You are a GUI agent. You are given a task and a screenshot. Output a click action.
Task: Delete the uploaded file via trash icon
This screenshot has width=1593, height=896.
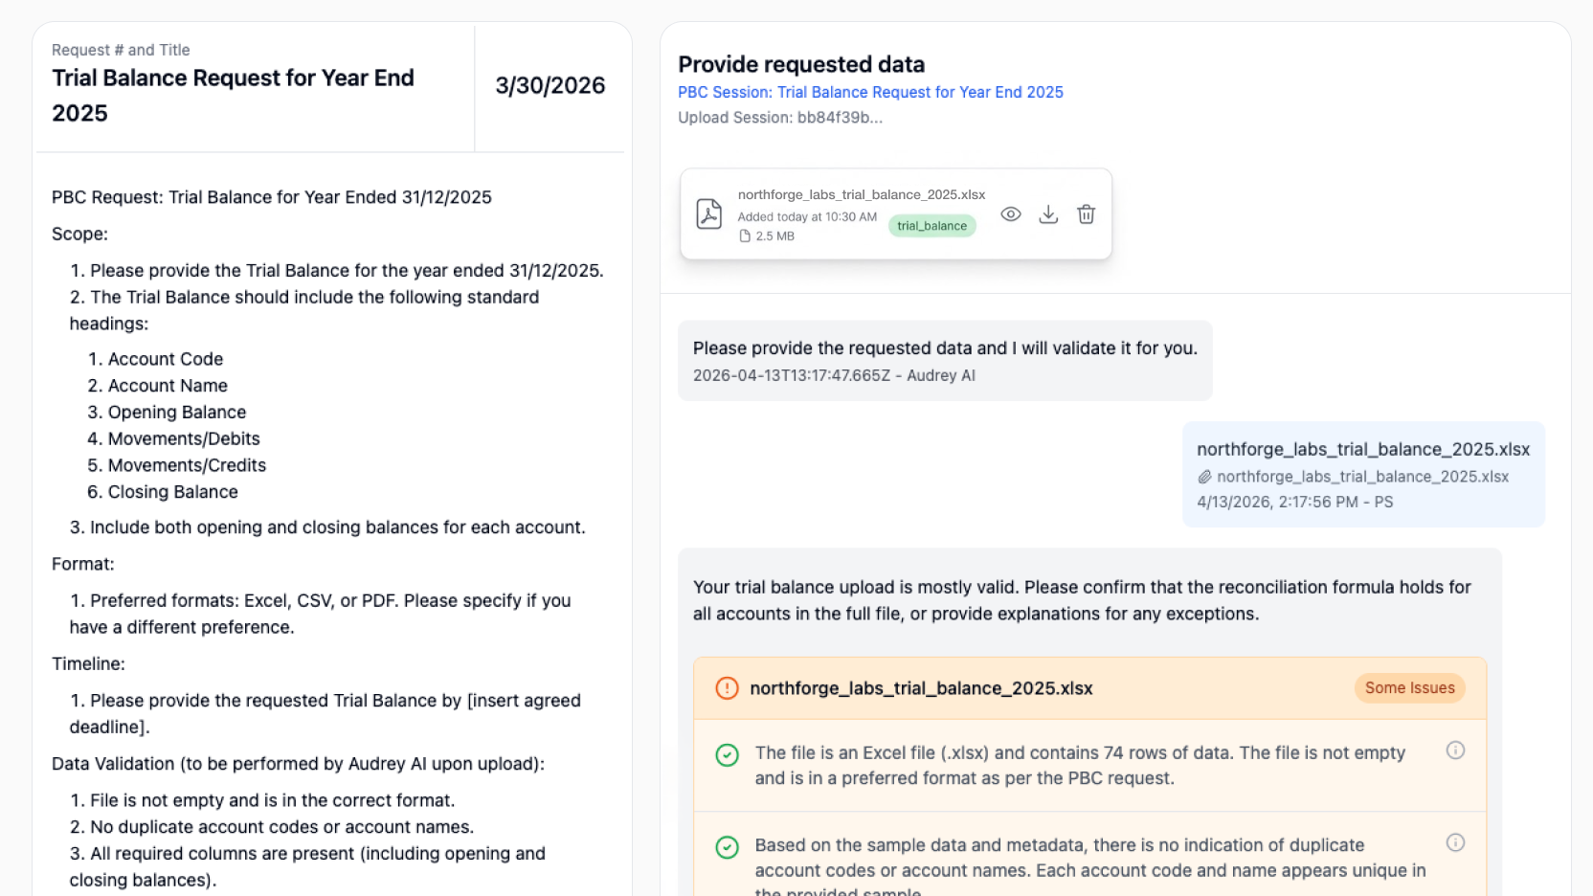[1086, 214]
